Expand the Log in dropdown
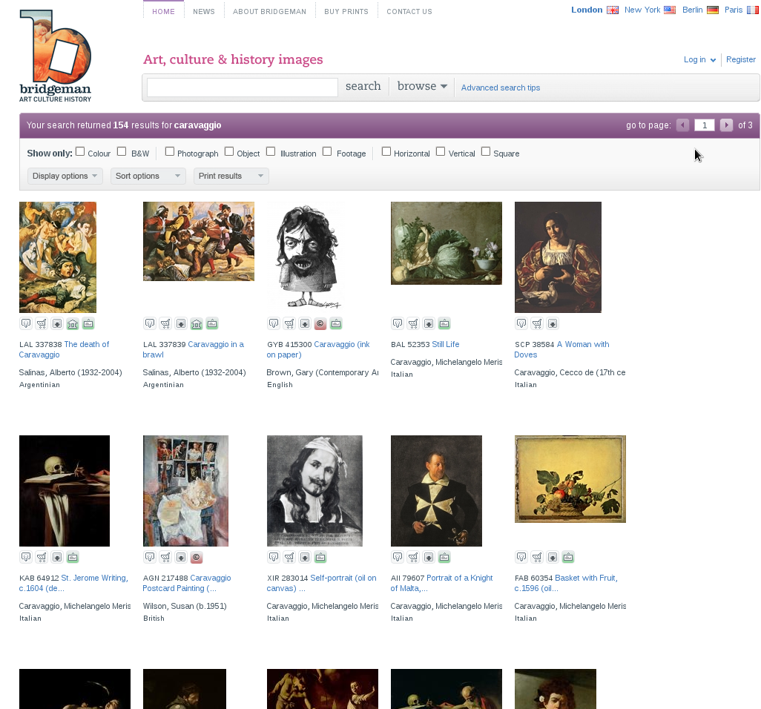Screen dimensions: 761x709 coord(700,59)
